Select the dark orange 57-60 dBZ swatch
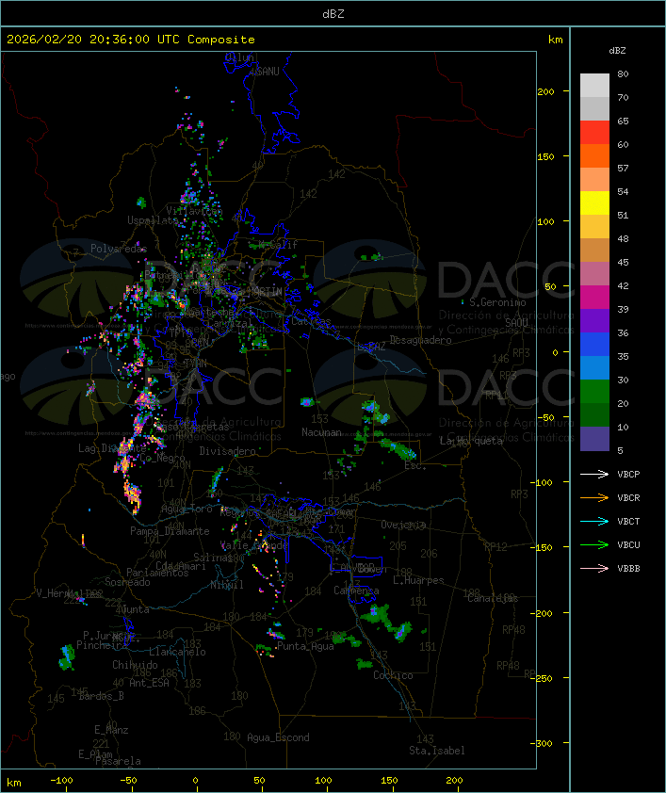Viewport: 666px width, 793px height. [594, 155]
